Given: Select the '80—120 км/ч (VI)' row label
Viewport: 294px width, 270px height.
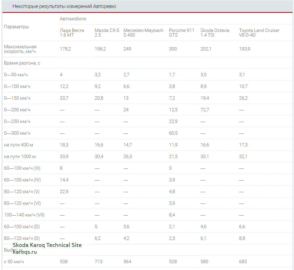Looking at the screenshot, I should 22,203.
